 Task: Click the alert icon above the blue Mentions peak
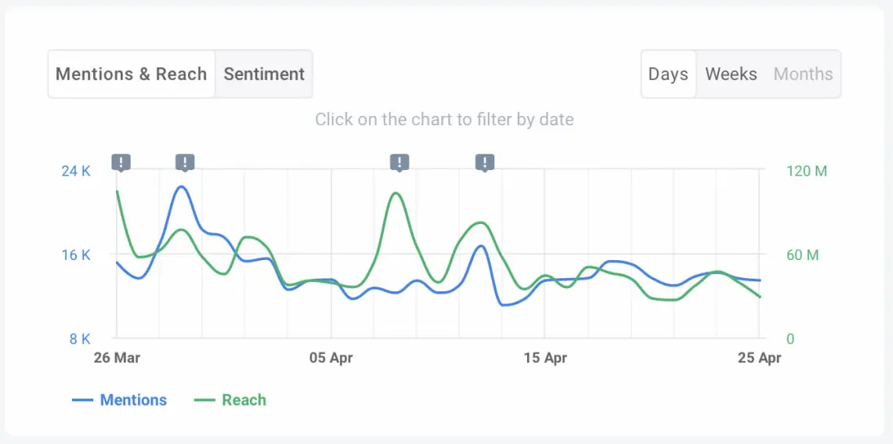click(185, 162)
